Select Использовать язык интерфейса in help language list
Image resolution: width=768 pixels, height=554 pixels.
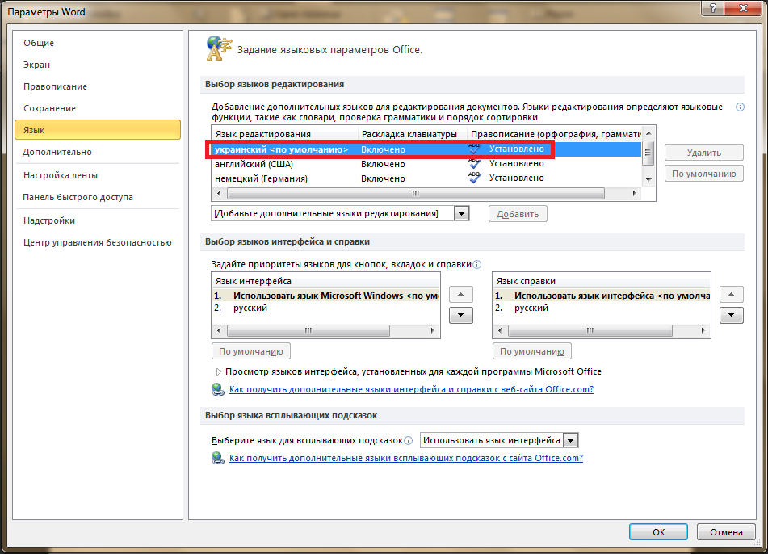602,296
